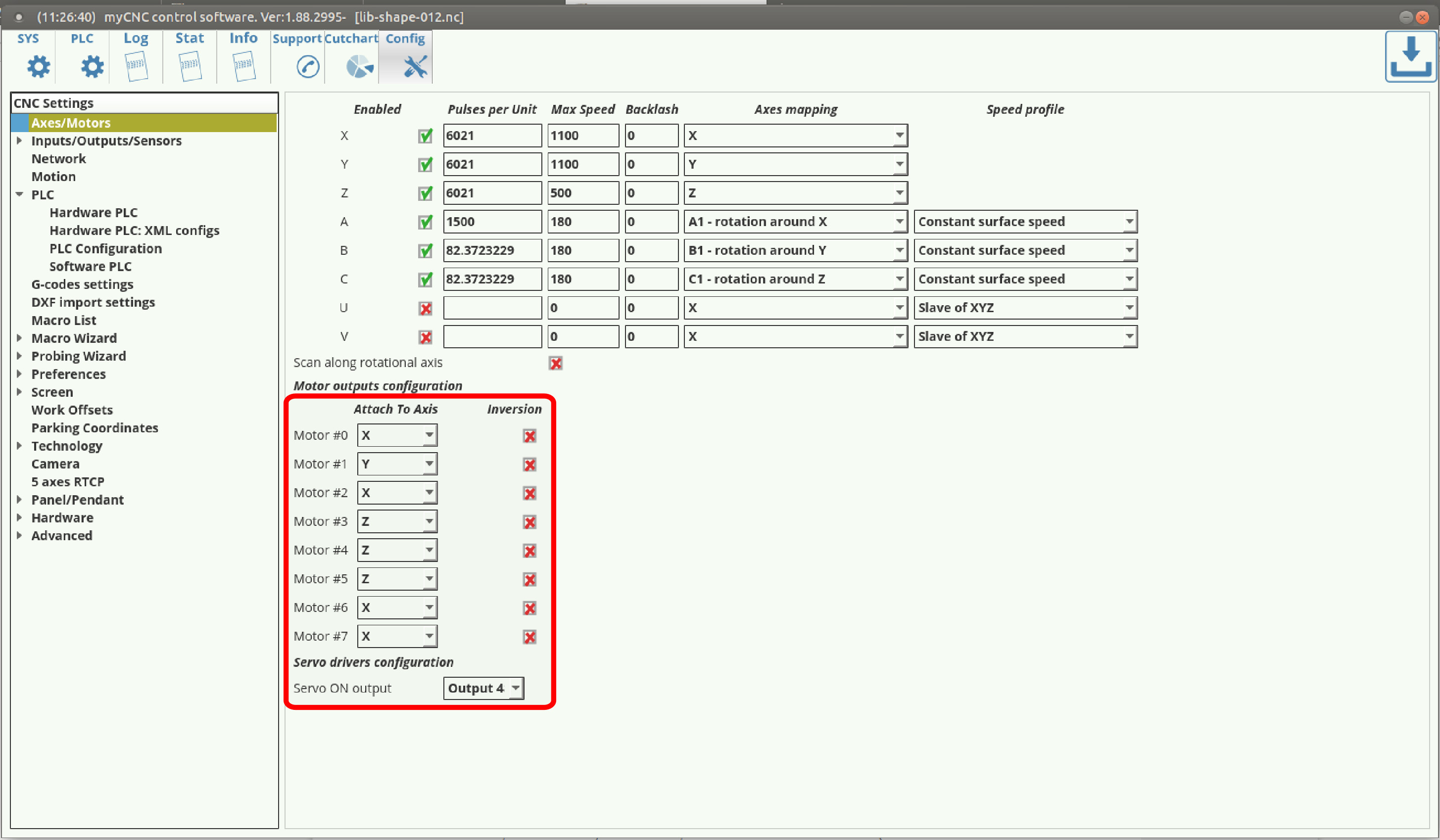Toggle Motor #3 Inversion checkbox
Image resolution: width=1440 pixels, height=840 pixels.
pos(529,522)
